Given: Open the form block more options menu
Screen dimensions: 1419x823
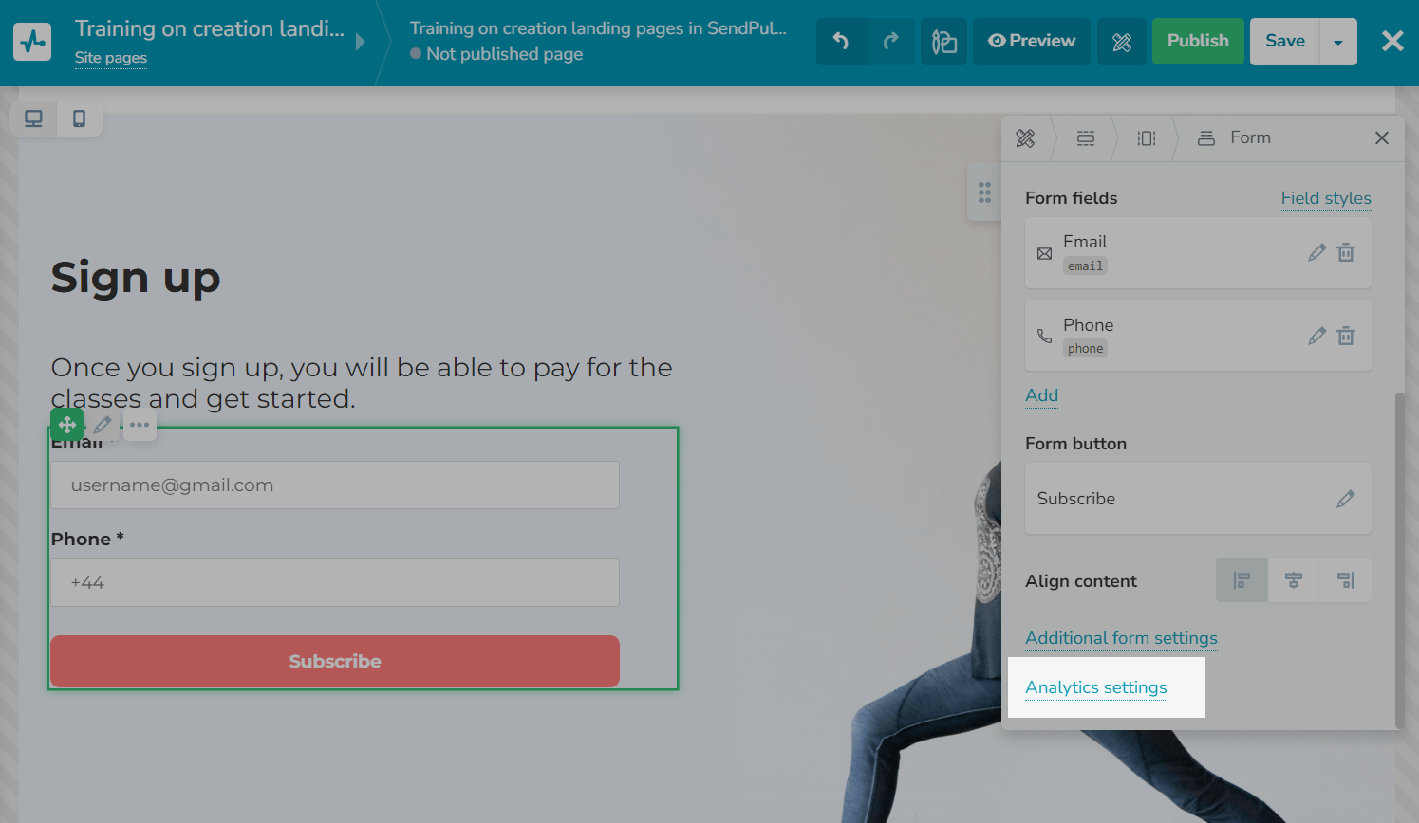Looking at the screenshot, I should point(140,425).
